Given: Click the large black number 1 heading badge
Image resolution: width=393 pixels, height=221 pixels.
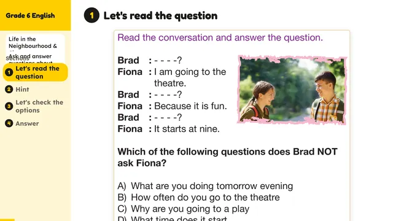Looking at the screenshot, I should click(x=91, y=15).
